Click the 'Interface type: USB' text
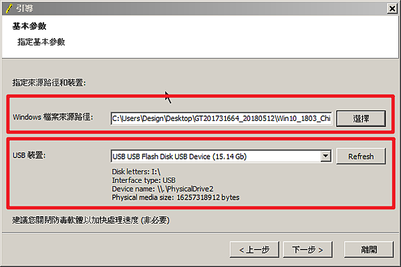The image size is (401, 267). pos(144,180)
